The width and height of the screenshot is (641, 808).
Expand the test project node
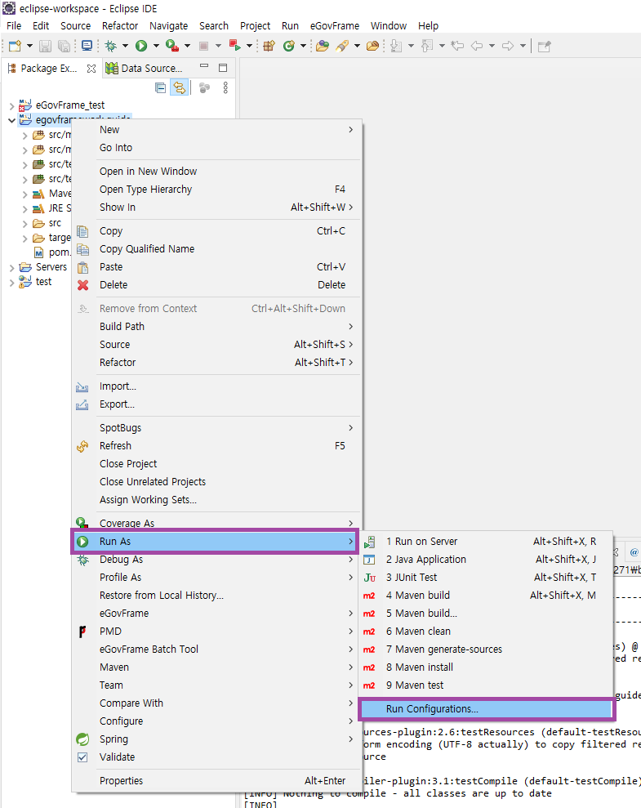(x=12, y=283)
